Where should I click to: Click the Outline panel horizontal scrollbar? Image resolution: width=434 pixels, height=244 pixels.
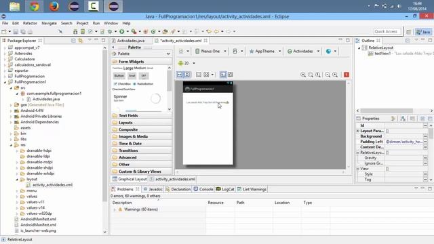pyautogui.click(x=387, y=110)
